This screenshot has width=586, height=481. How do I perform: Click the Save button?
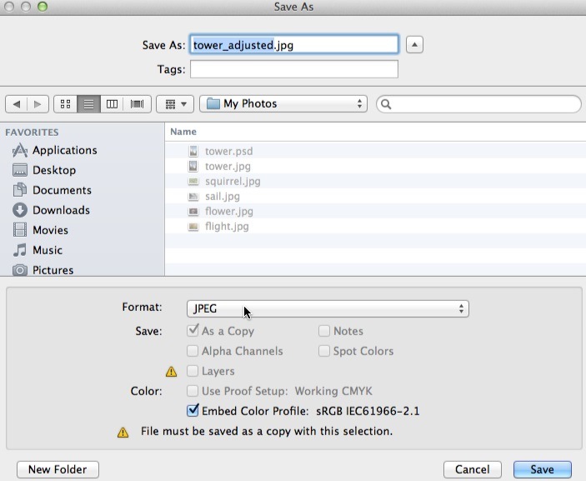543,469
